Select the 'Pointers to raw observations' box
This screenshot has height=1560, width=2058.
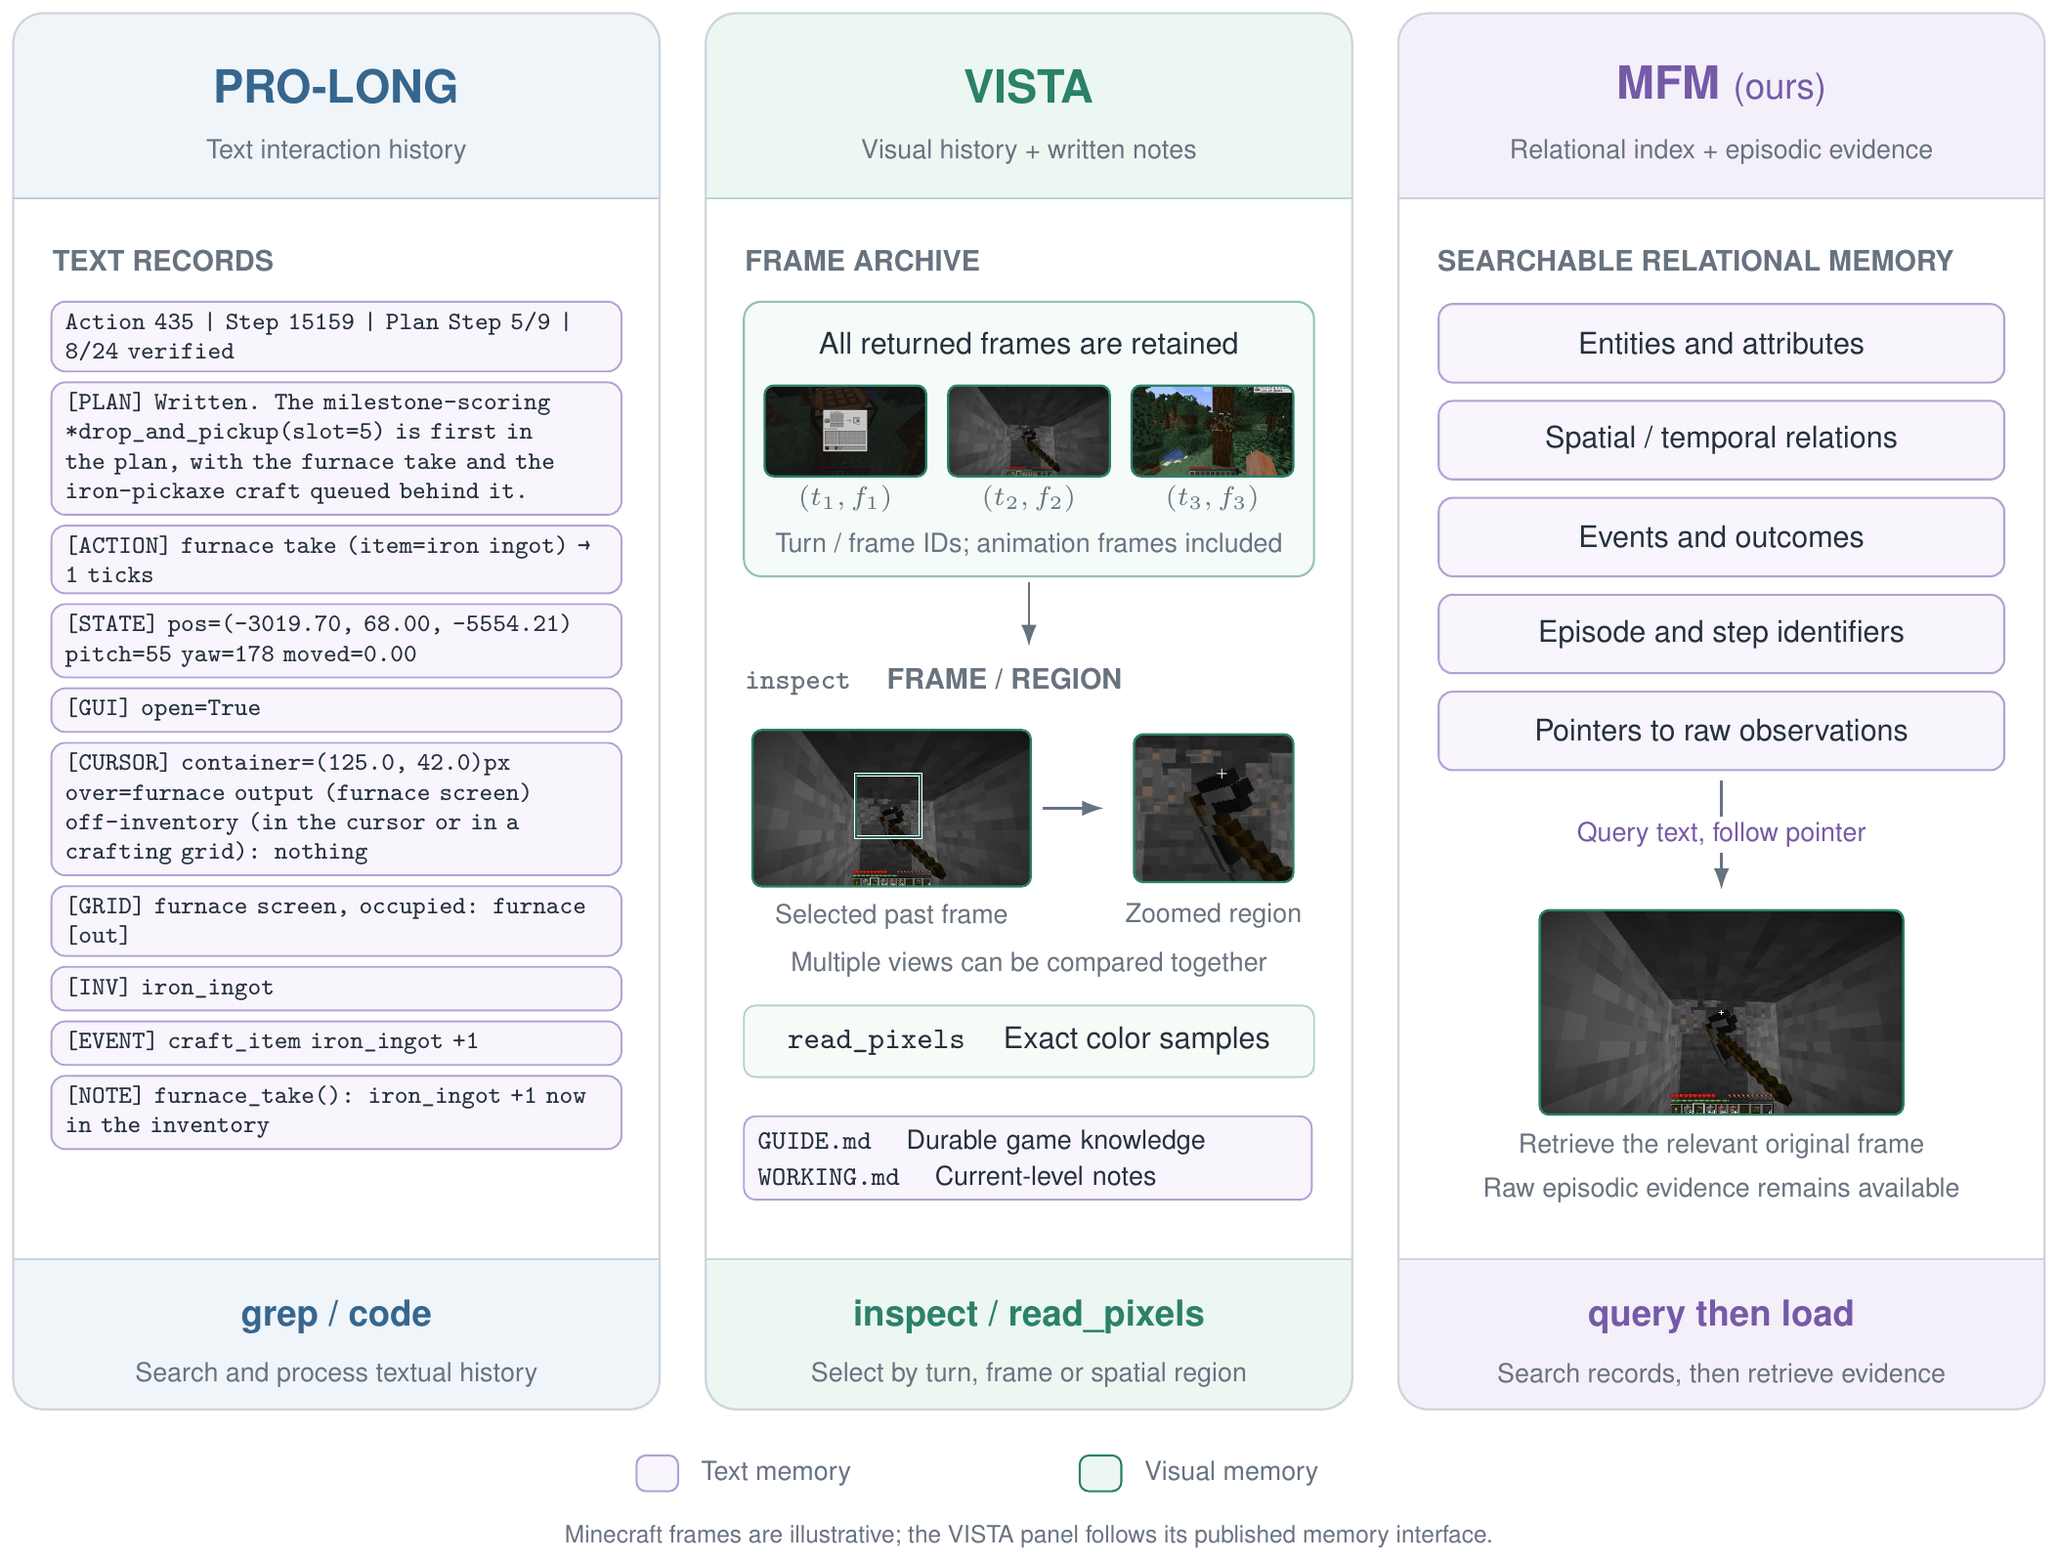point(1721,731)
